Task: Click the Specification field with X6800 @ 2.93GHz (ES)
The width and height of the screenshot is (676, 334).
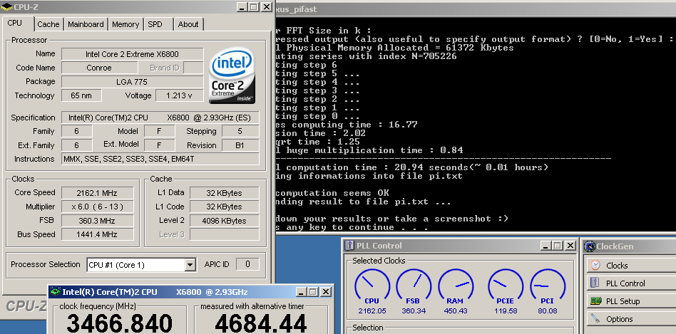Action: coord(160,118)
